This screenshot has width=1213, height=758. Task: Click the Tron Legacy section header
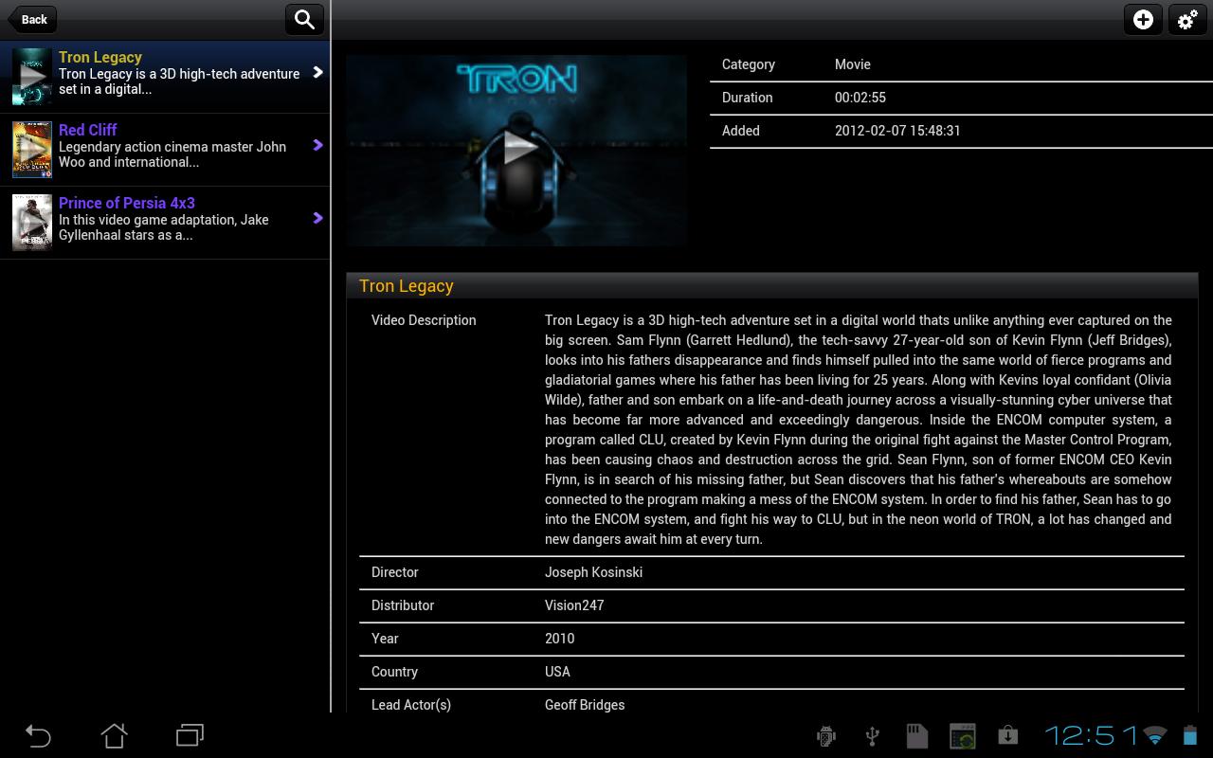point(772,286)
